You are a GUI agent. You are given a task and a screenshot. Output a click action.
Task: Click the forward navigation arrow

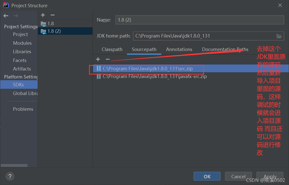click(16, 16)
